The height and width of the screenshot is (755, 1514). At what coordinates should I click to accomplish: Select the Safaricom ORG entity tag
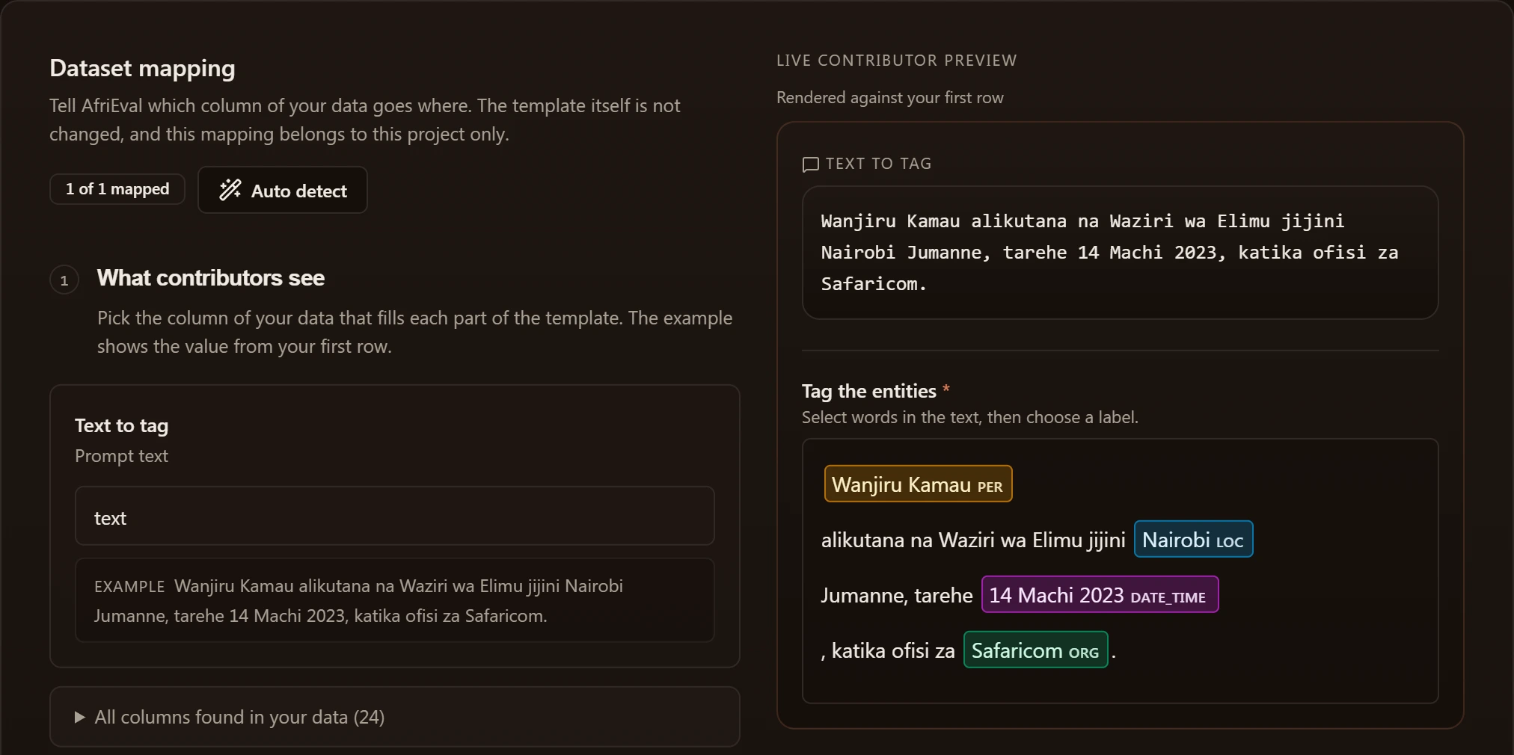click(1035, 650)
